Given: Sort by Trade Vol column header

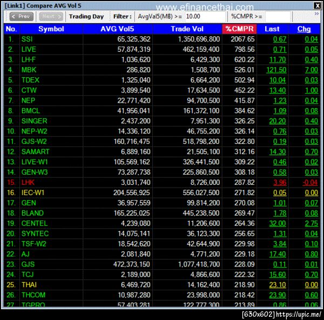Looking at the screenshot, I should [x=187, y=29].
